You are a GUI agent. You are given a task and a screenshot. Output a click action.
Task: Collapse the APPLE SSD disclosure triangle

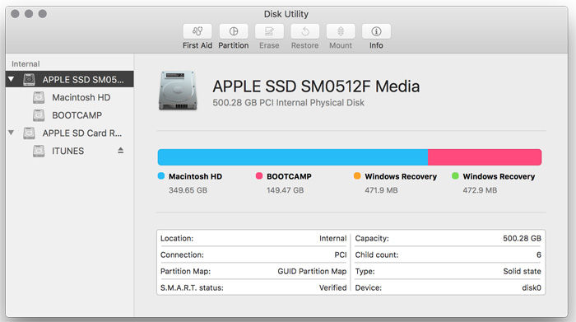click(x=12, y=79)
